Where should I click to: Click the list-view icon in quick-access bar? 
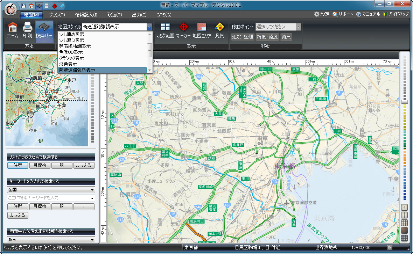tap(47, 6)
